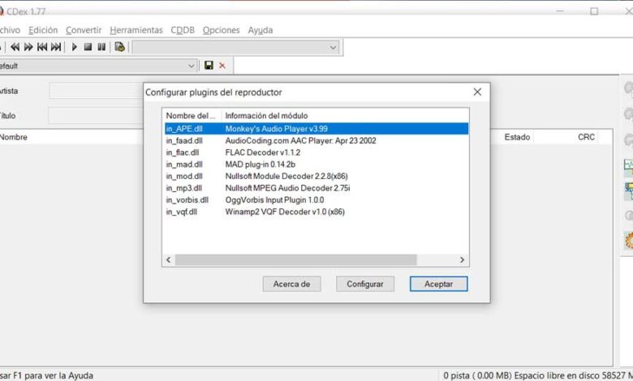Select the in_mod.dll plugin entry
Viewport: 633px width, 381px height.
[x=184, y=176]
